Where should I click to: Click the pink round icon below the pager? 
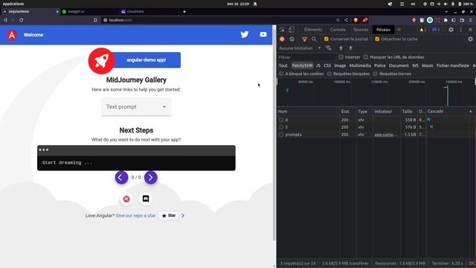(x=126, y=199)
